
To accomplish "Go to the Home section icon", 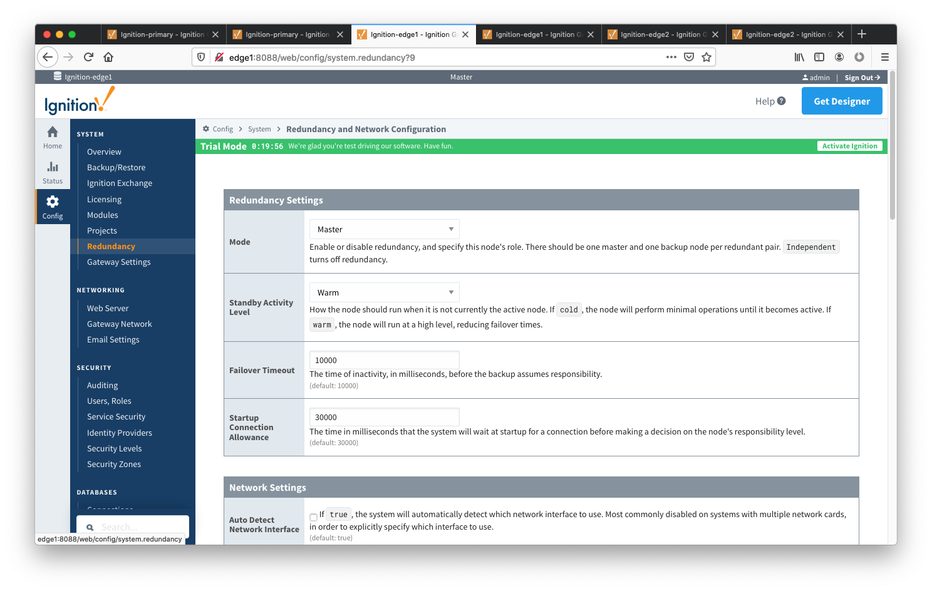I will tap(53, 137).
